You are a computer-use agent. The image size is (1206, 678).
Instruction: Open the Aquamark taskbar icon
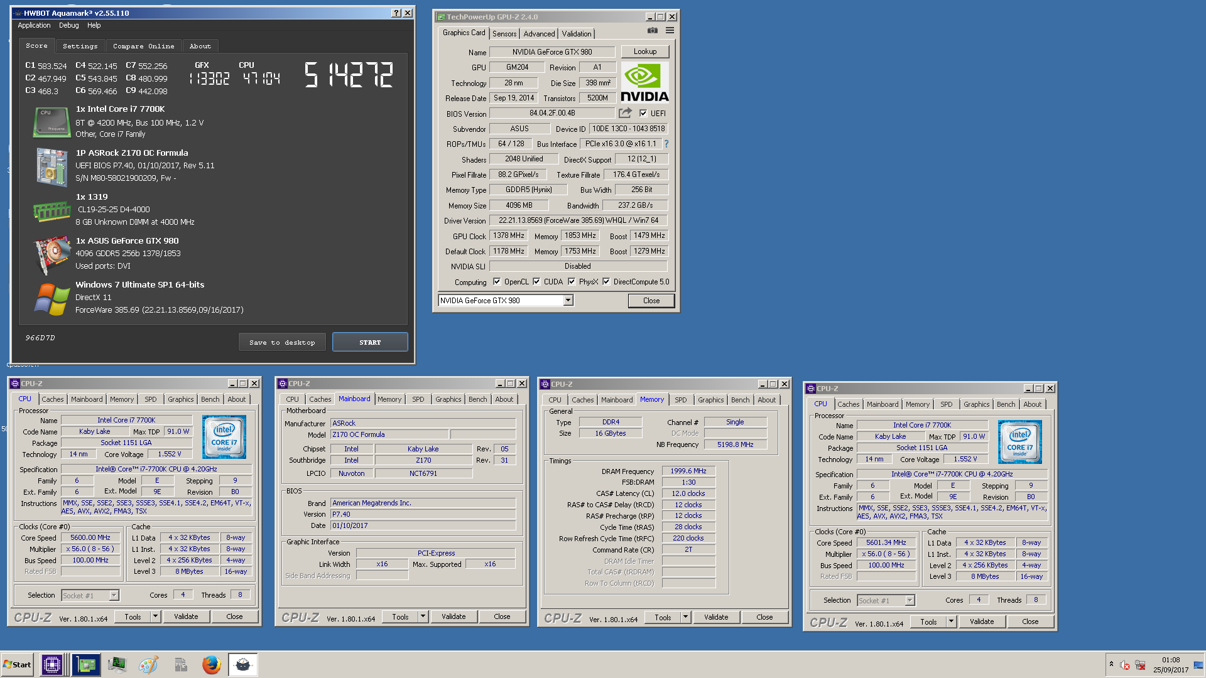(x=243, y=665)
